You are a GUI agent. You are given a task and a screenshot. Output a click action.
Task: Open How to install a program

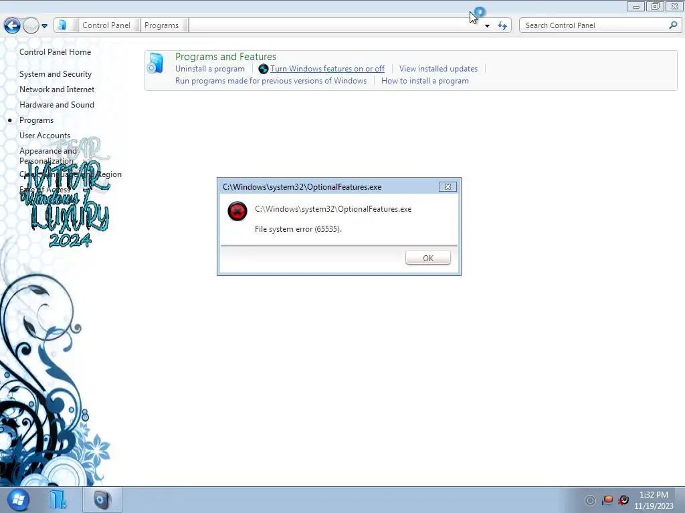point(425,81)
